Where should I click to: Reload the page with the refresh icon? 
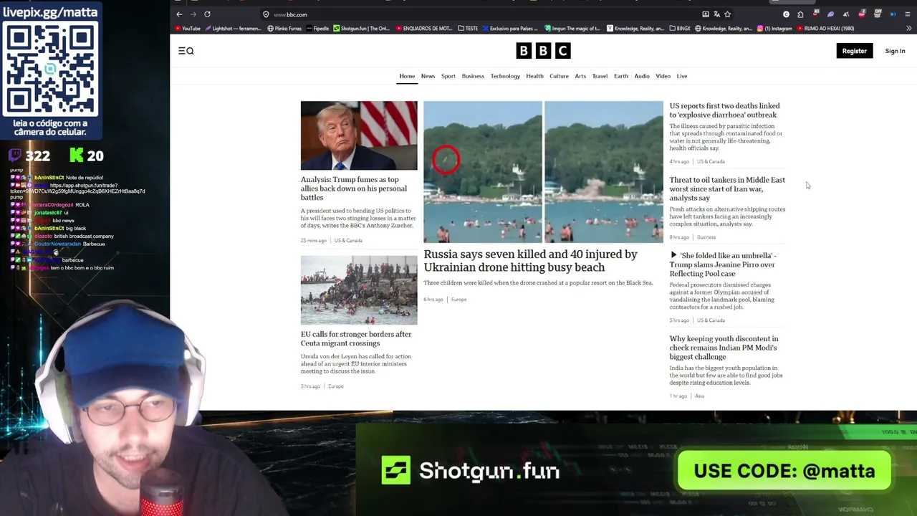click(207, 14)
